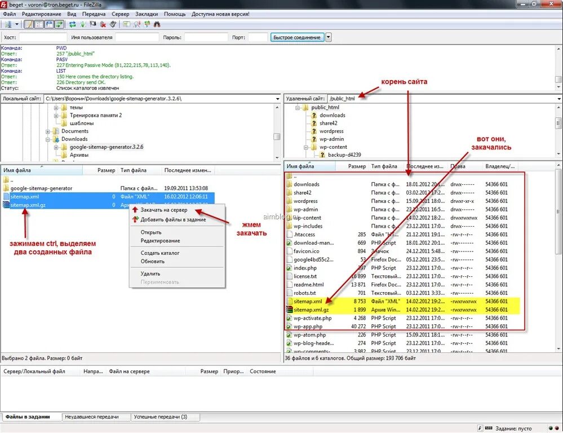The width and height of the screenshot is (563, 433).
Task: Open the quickconnect history dropdown arrow
Action: pyautogui.click(x=328, y=37)
